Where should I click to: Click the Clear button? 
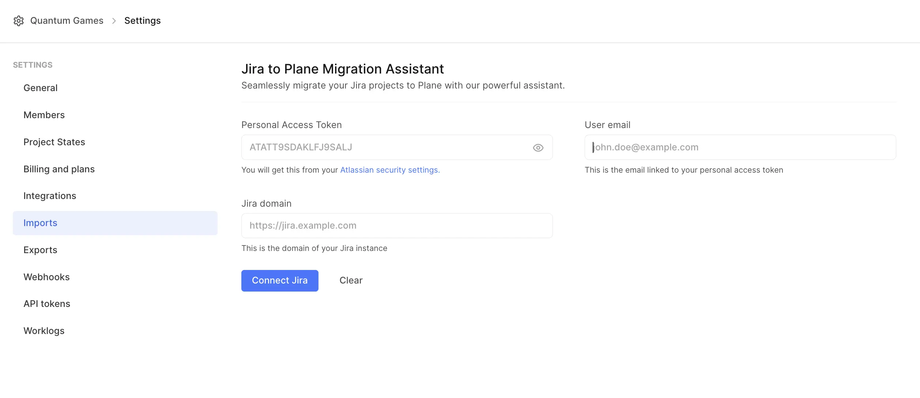350,280
